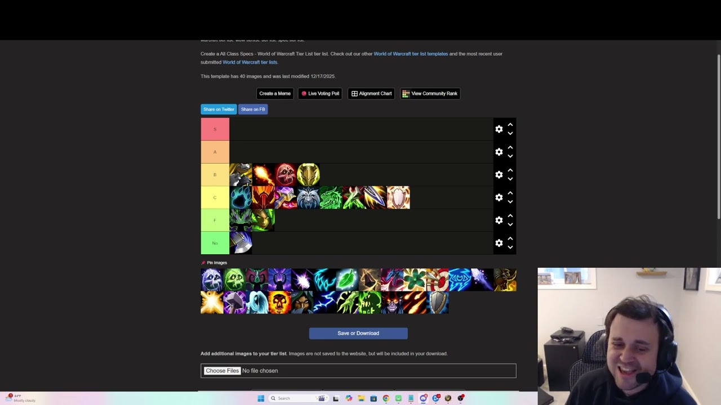
Task: Open World of Warcraft tier list templates link
Action: pos(411,54)
